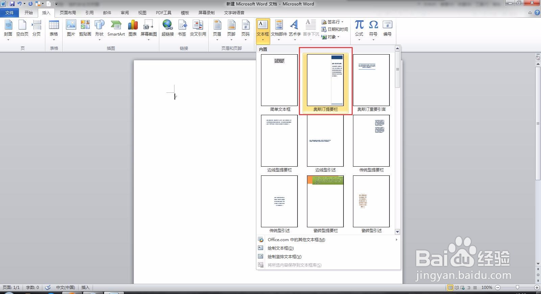The image size is (541, 294).
Task: Click 日期和时间 button
Action: click(334, 29)
